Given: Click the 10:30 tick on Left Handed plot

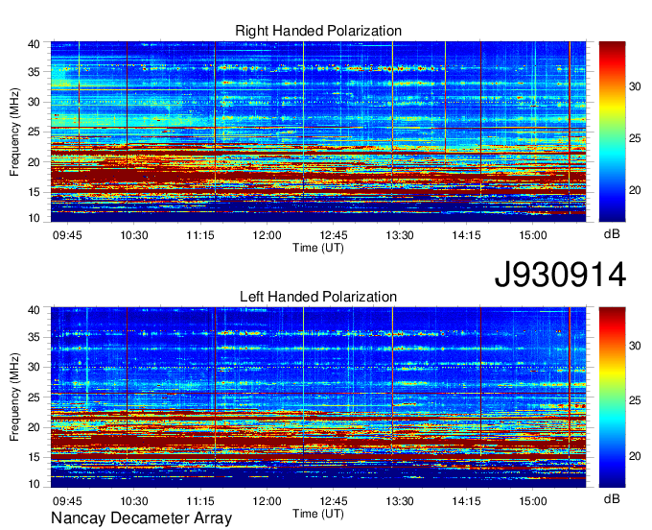Looking at the screenshot, I should pyautogui.click(x=134, y=501).
